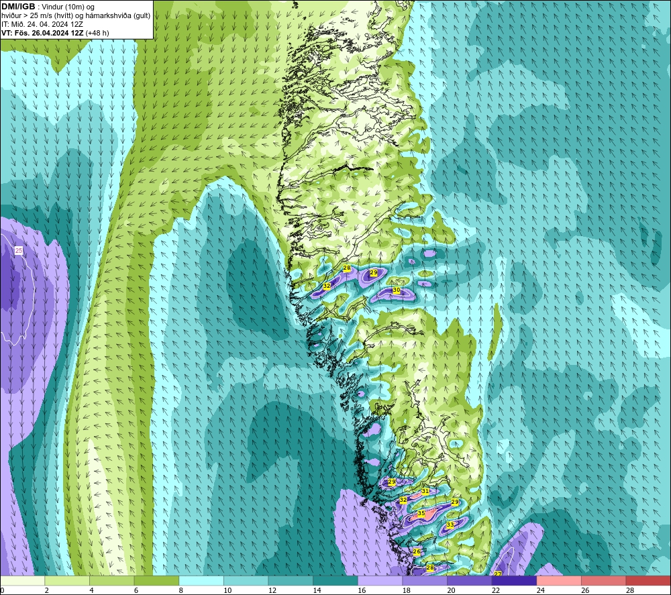Click the yellow gust label 26
Screen dimensions: 671x595
click(x=417, y=552)
